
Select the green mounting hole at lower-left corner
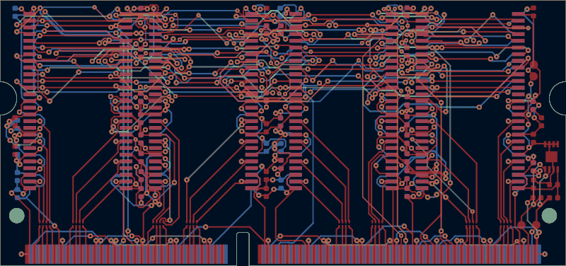pos(16,216)
